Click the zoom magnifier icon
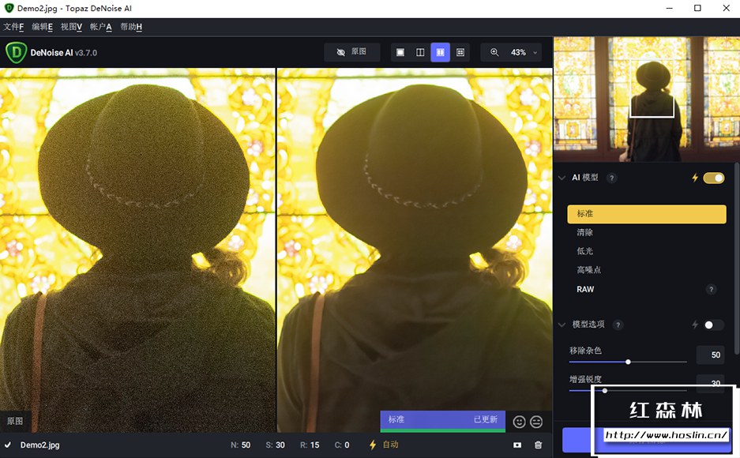This screenshot has height=458, width=740. [494, 52]
